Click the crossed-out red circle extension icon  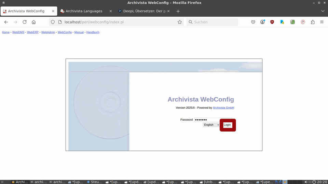point(303,22)
